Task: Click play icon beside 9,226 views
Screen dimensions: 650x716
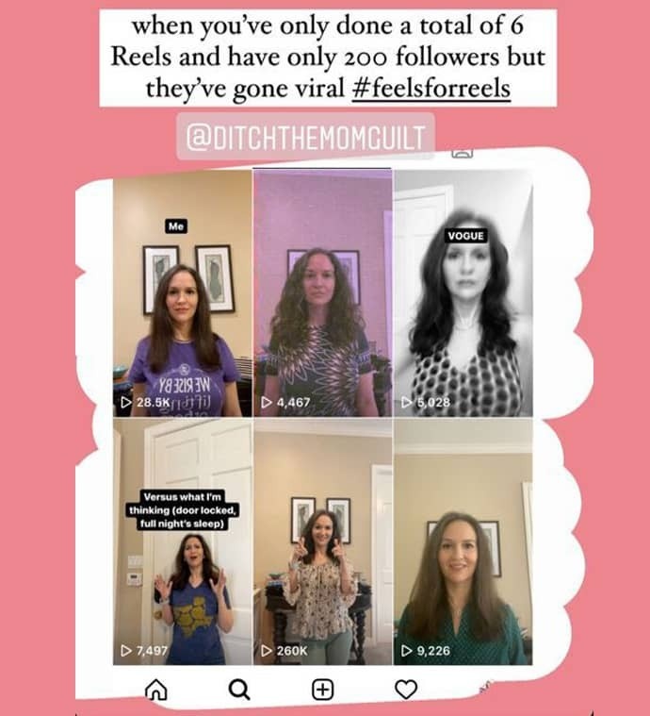Action: point(406,651)
